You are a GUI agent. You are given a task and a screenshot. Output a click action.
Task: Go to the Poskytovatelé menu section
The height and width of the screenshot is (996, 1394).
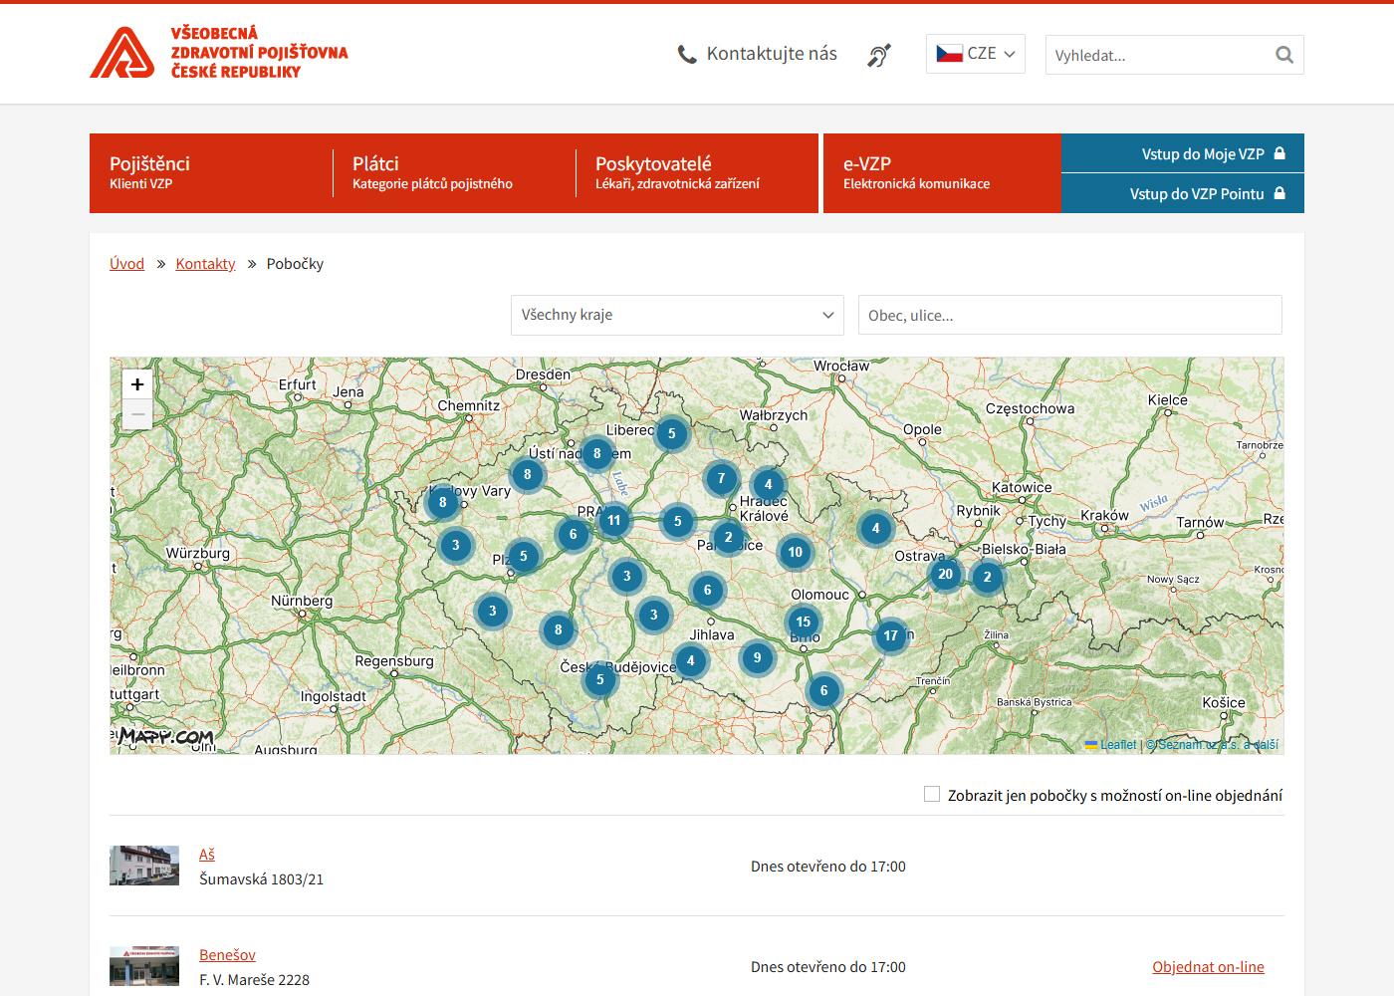pyautogui.click(x=697, y=172)
